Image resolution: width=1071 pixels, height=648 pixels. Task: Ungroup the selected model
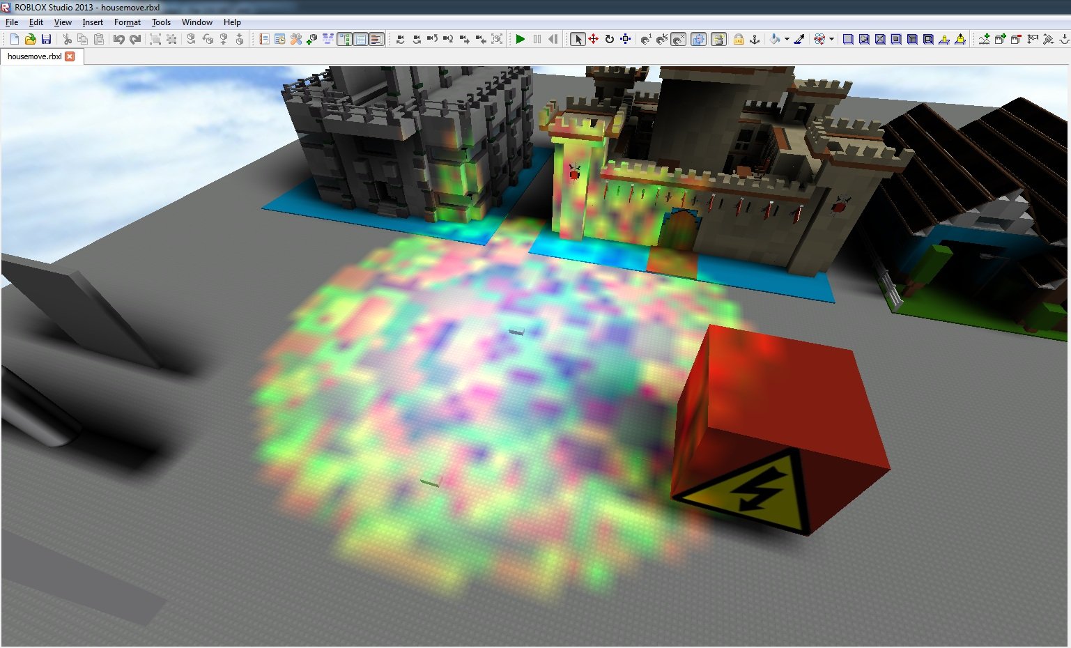[171, 39]
